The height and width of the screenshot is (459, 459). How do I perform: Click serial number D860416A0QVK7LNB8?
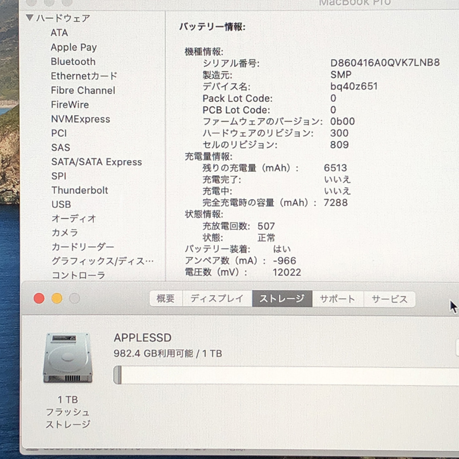point(385,62)
